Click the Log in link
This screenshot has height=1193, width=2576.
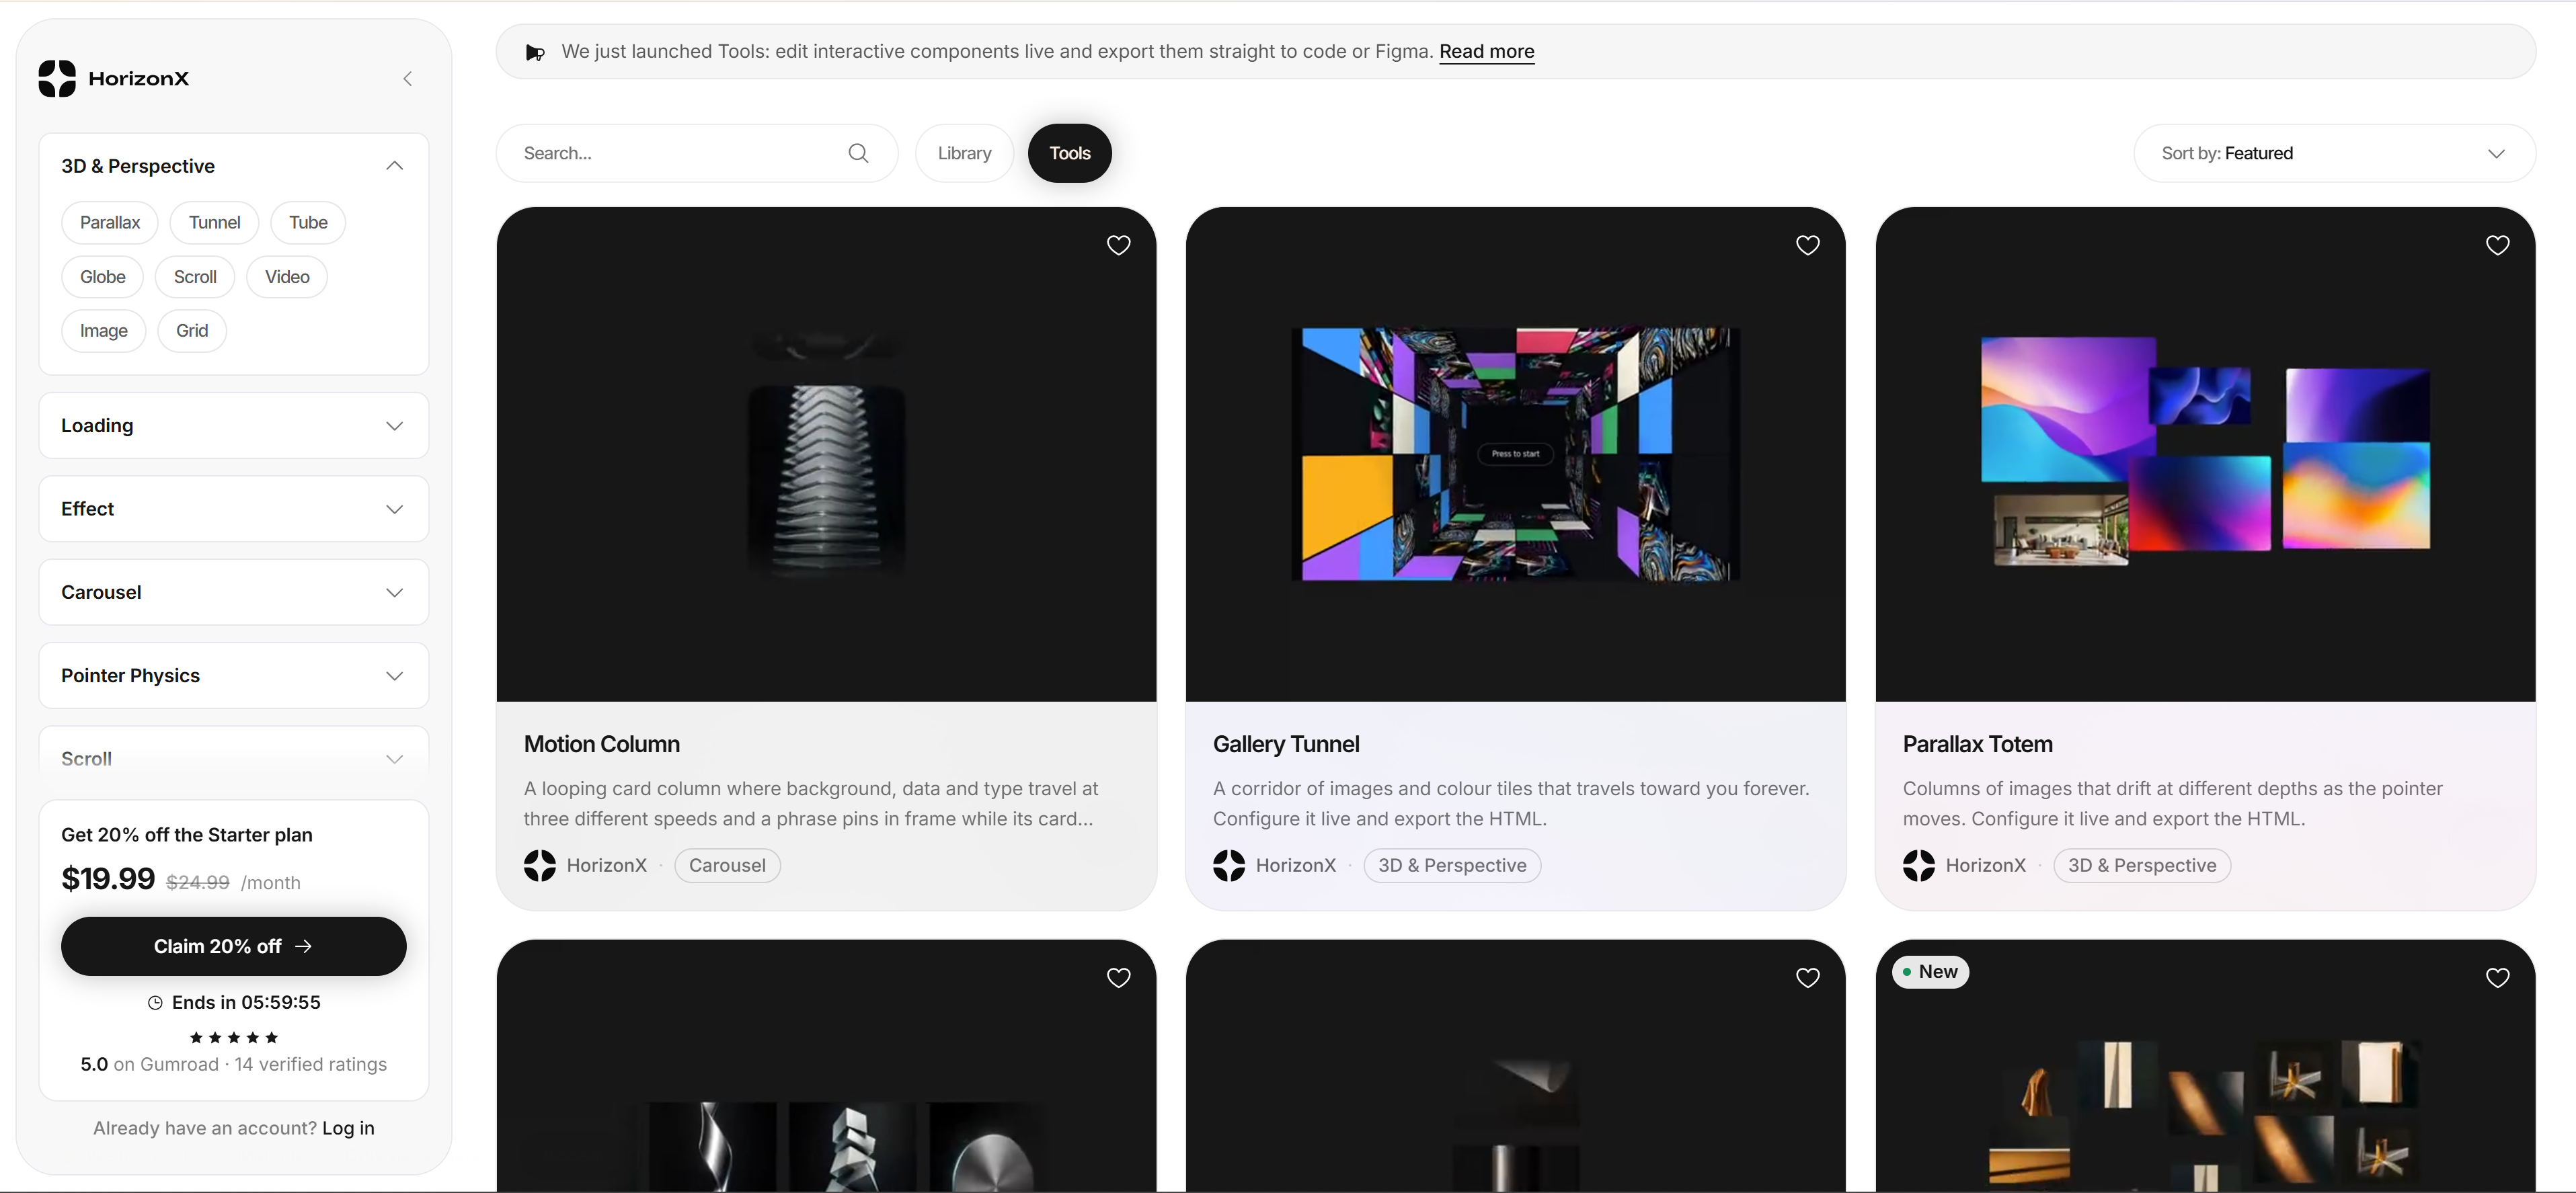348,1128
